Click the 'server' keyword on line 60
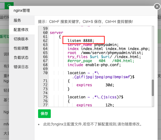Screen dimensions: 161x140 coord(56,33)
